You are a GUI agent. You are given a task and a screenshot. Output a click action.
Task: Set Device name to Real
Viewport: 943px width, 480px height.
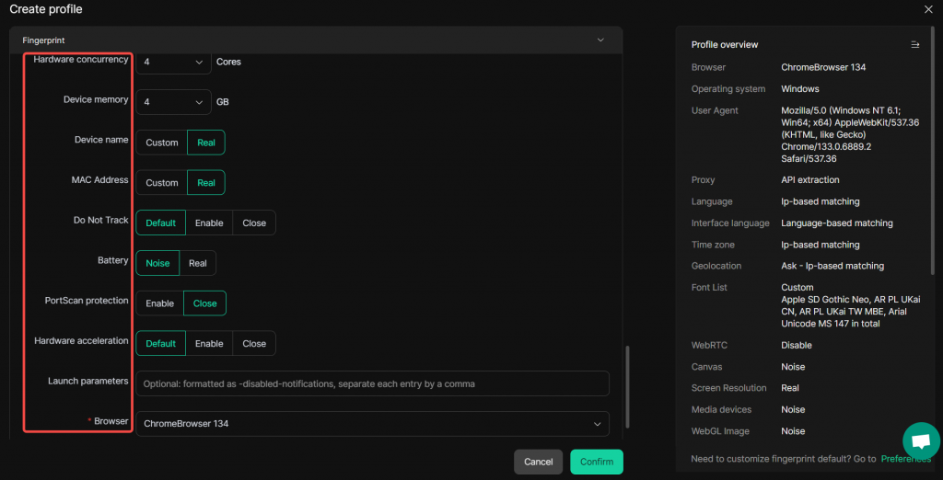pos(206,143)
